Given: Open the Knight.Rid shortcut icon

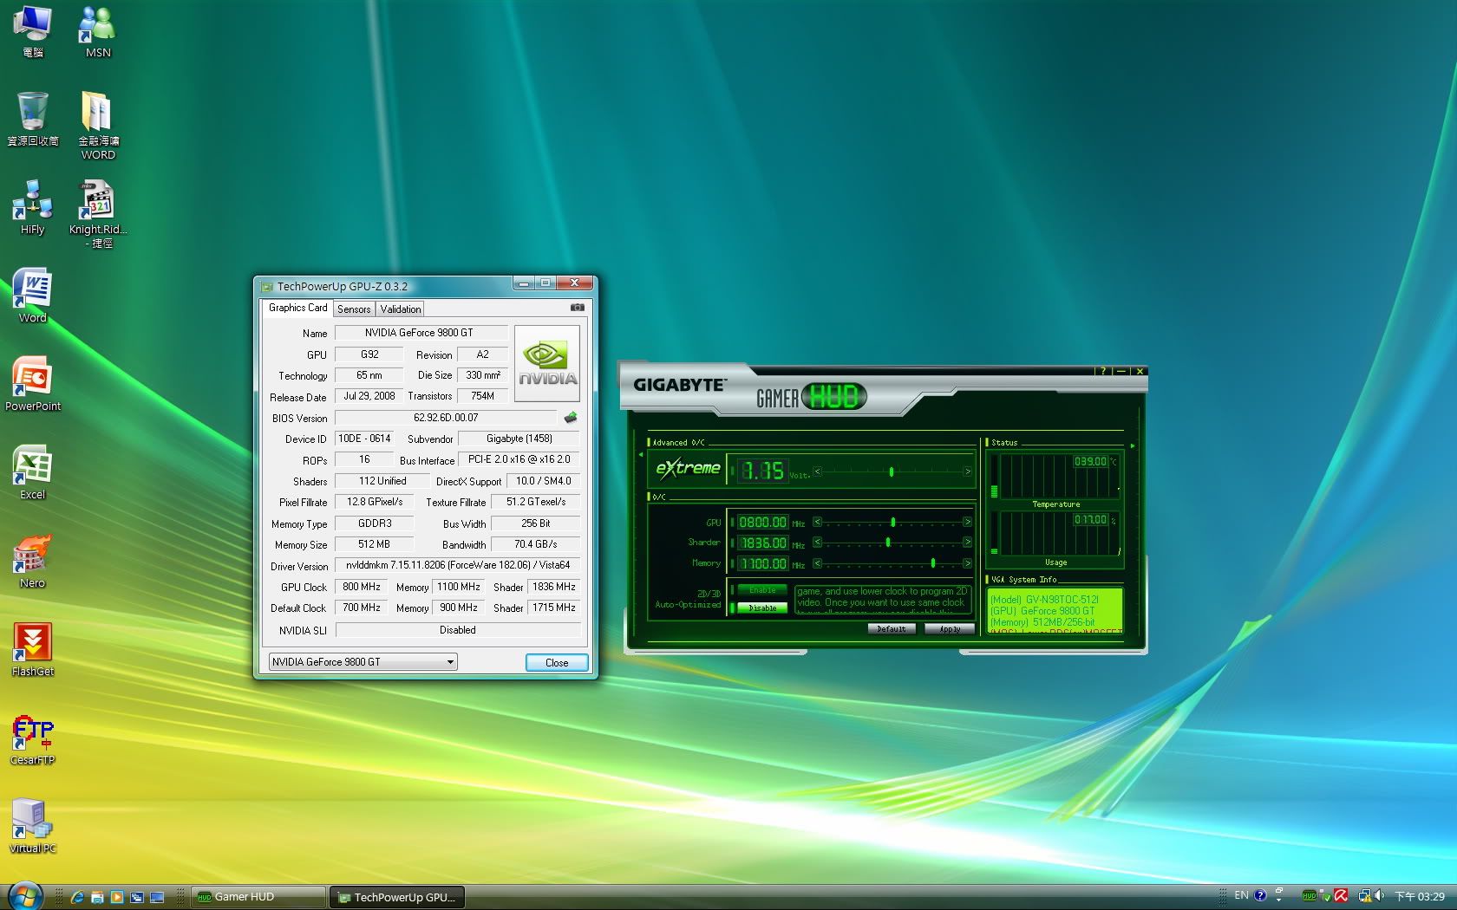Looking at the screenshot, I should tap(98, 214).
